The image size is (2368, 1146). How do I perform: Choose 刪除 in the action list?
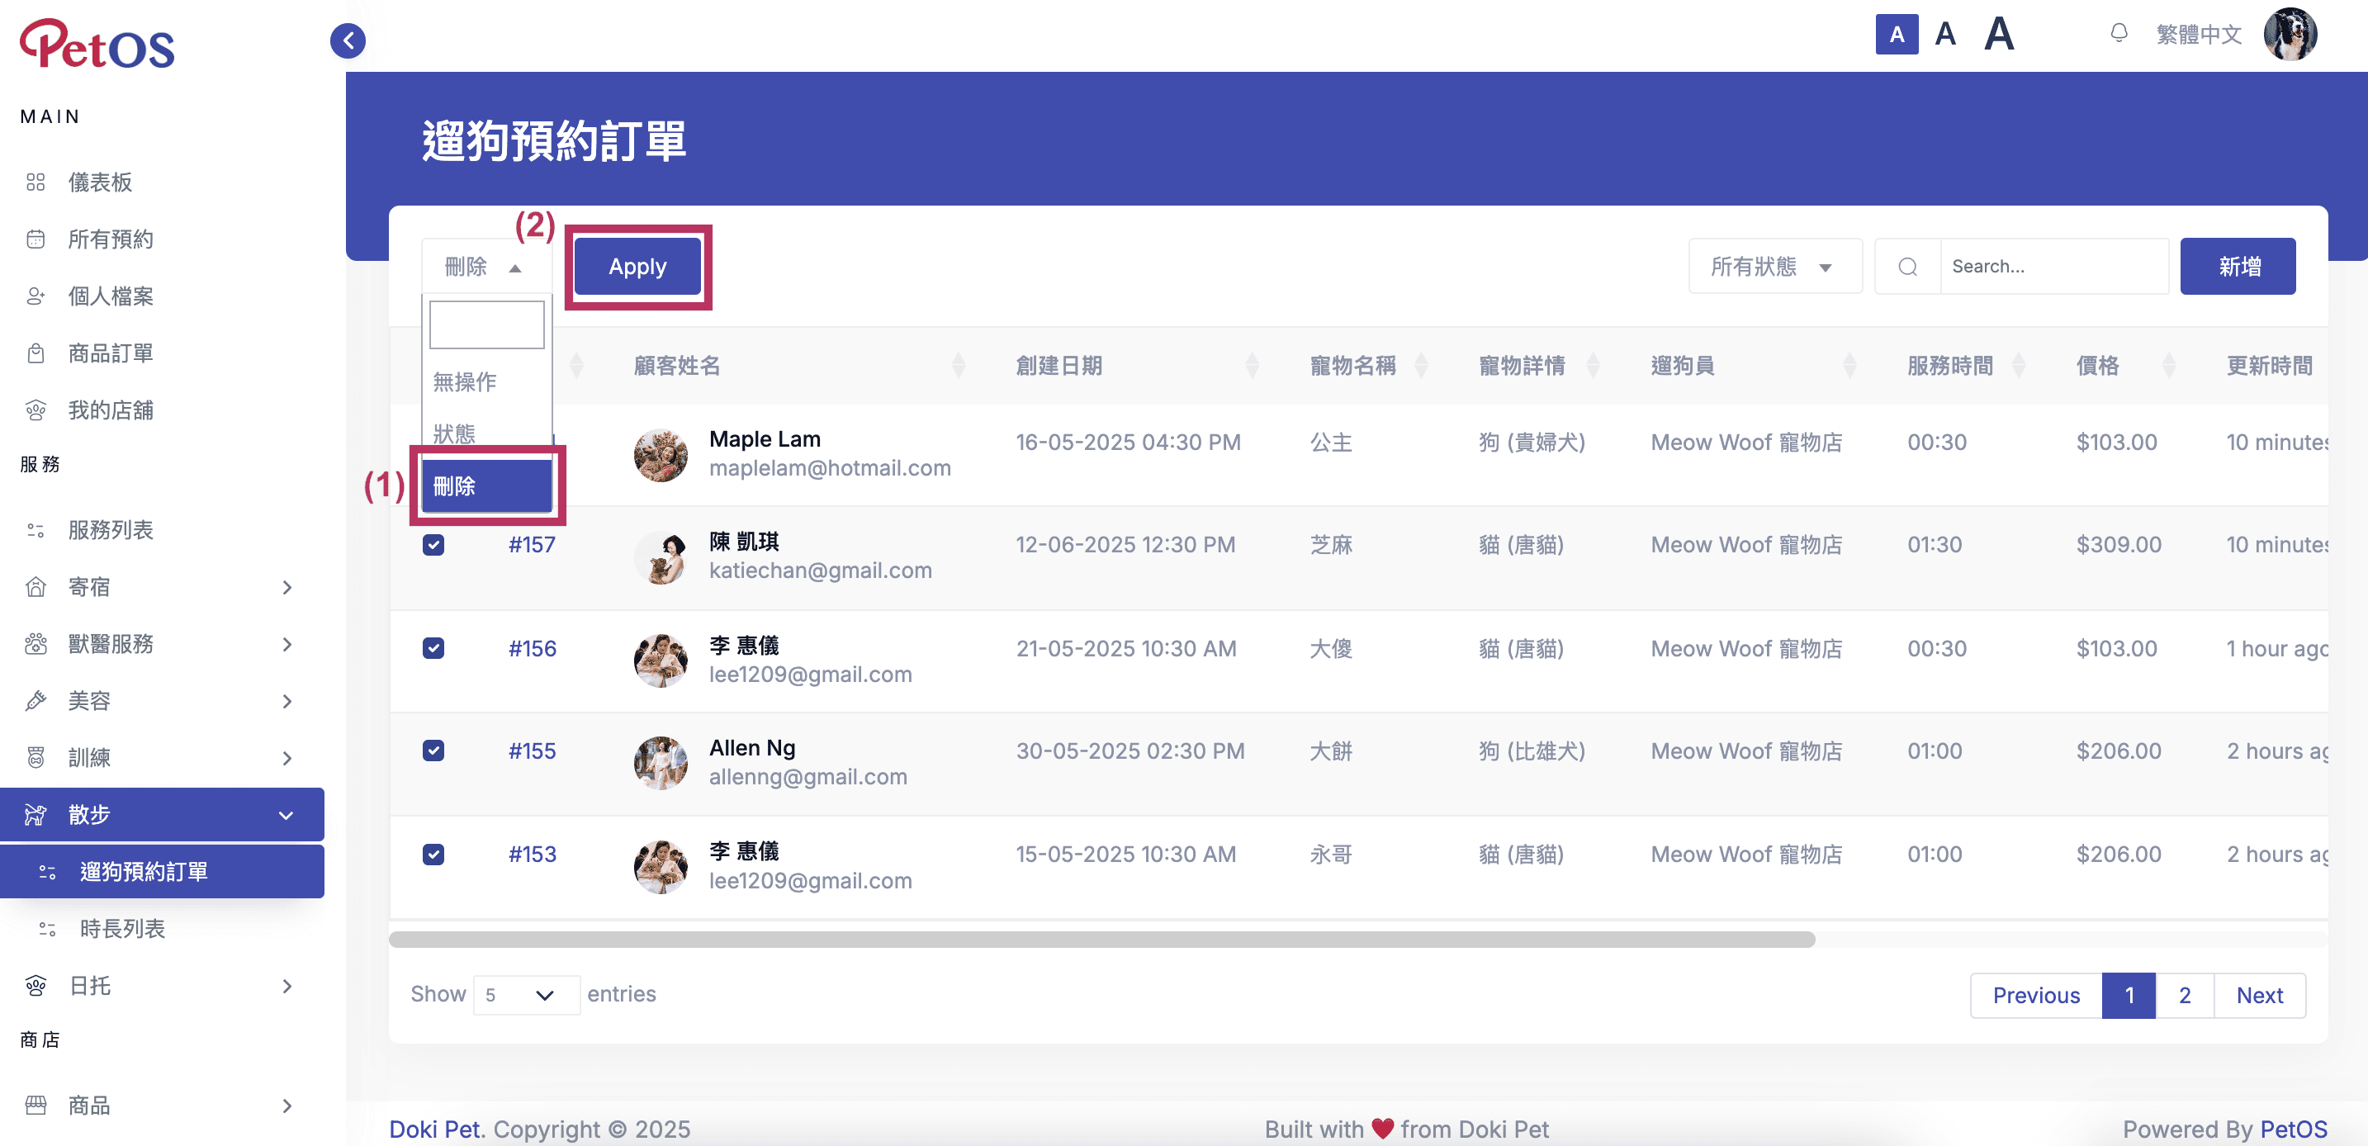(486, 486)
